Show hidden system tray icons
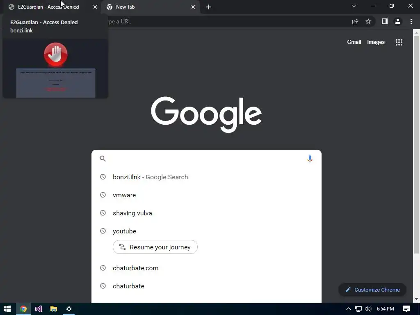Viewport: 420px width, 315px height. point(349,309)
